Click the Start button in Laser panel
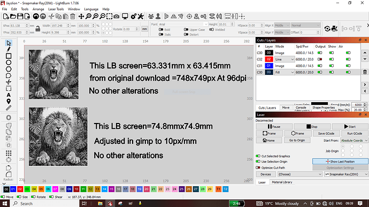Screen dimensions: 369x207 [350, 126]
